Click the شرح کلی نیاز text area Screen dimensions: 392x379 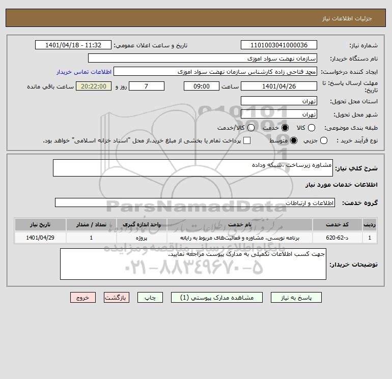193,168
